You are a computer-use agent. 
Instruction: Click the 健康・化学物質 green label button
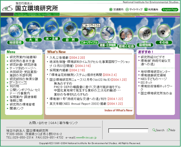pos(108,45)
